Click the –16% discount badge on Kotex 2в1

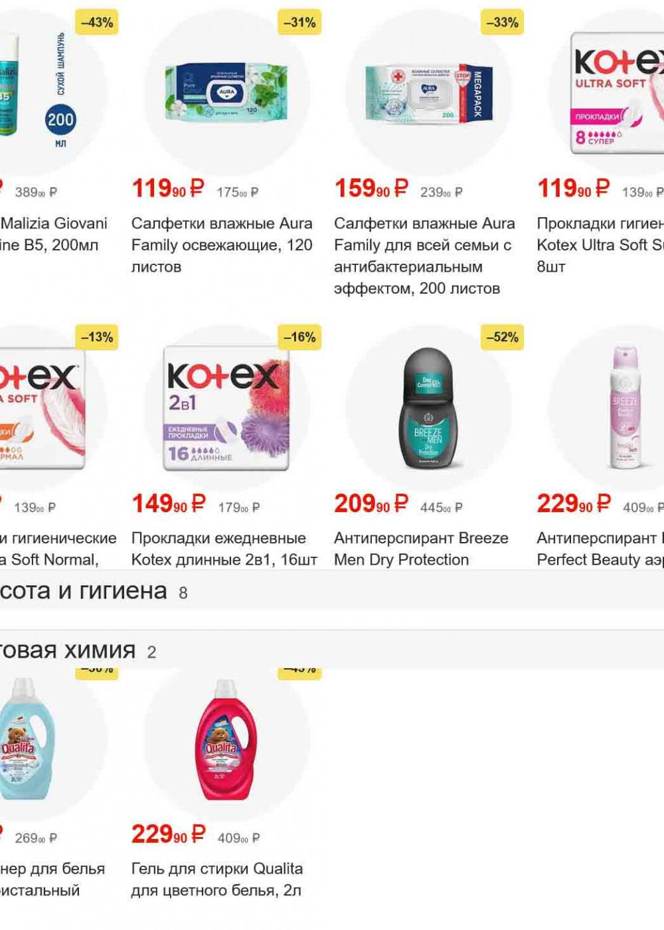(299, 337)
